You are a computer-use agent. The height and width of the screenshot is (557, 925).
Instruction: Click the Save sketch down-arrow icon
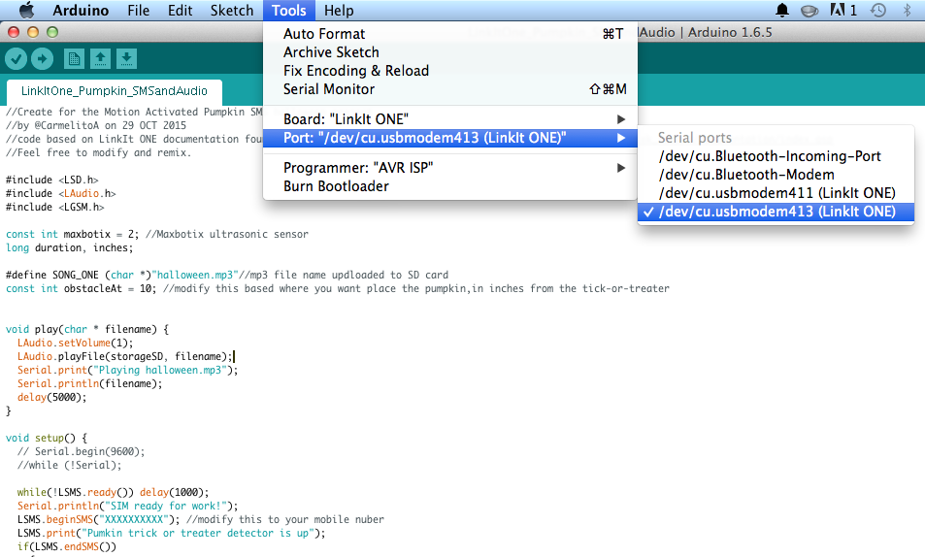click(x=126, y=58)
